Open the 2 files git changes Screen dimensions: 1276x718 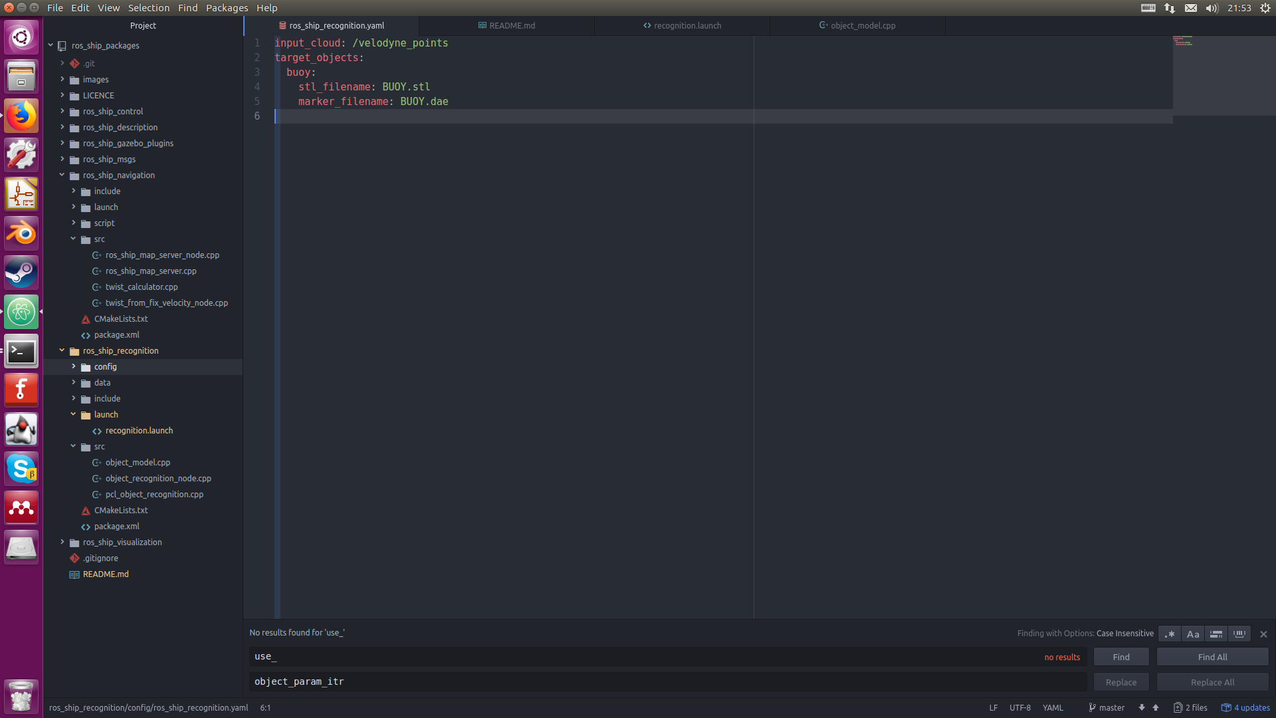tap(1191, 707)
